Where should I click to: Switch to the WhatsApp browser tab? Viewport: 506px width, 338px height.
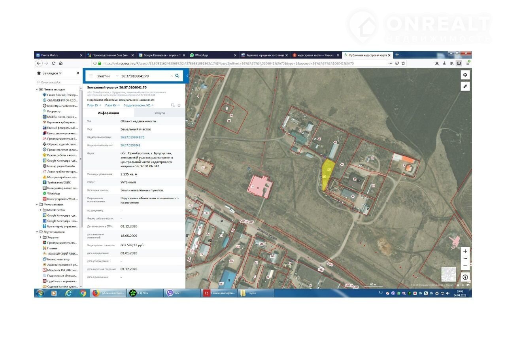(211, 55)
